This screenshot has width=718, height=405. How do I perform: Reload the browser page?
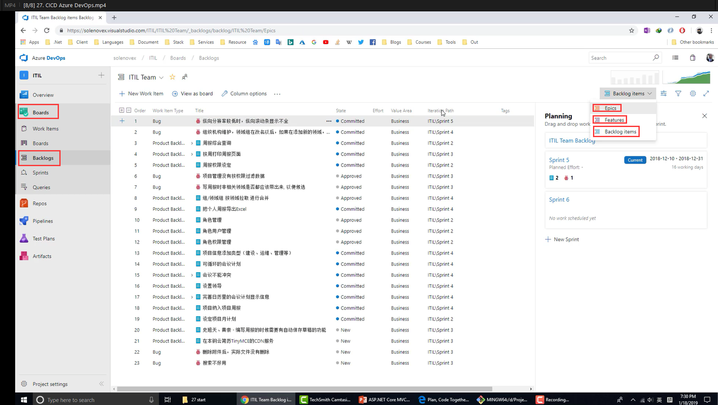click(47, 30)
